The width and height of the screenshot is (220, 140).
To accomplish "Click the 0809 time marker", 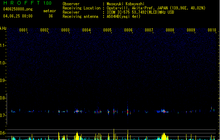I will click(x=191, y=30).
